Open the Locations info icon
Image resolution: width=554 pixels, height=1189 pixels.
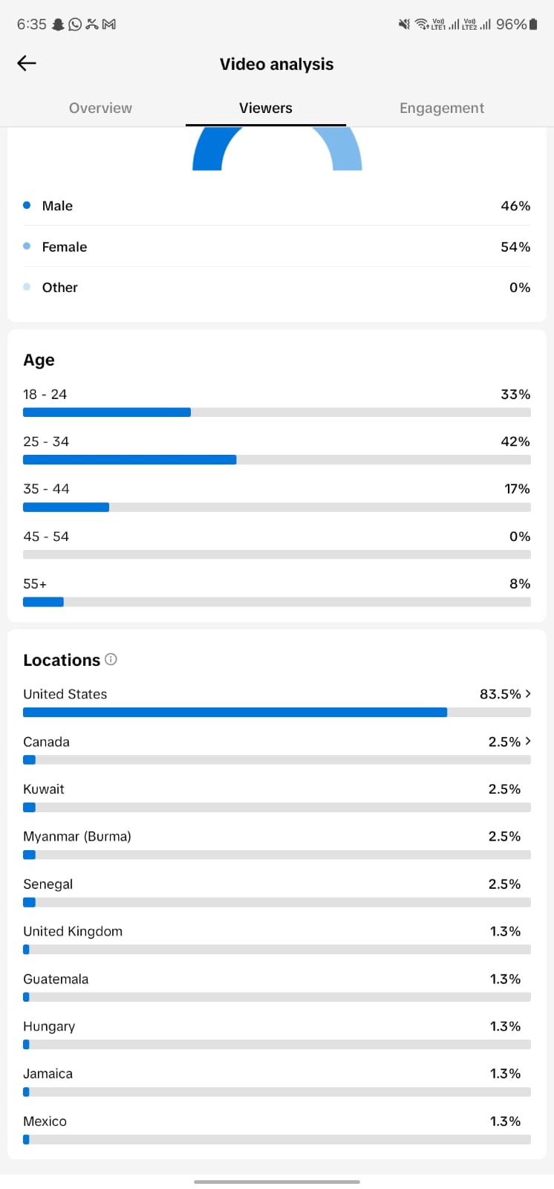111,659
